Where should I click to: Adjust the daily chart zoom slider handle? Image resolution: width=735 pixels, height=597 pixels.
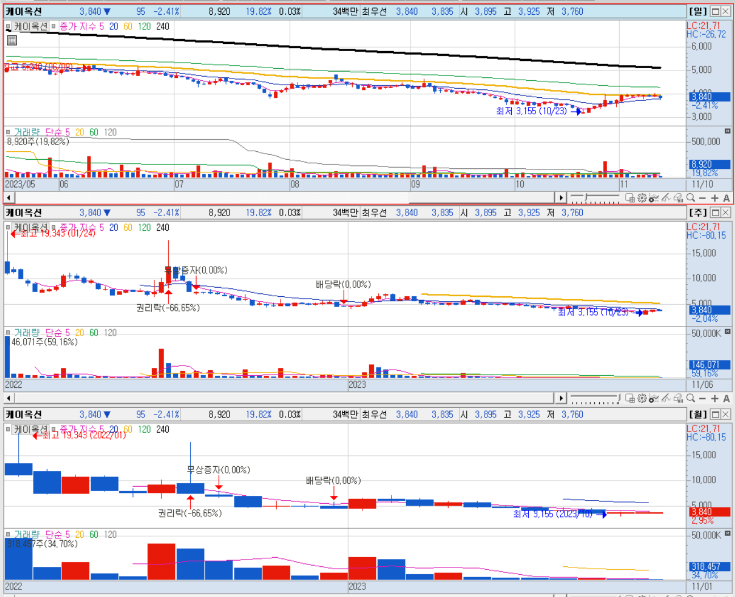tap(586, 197)
